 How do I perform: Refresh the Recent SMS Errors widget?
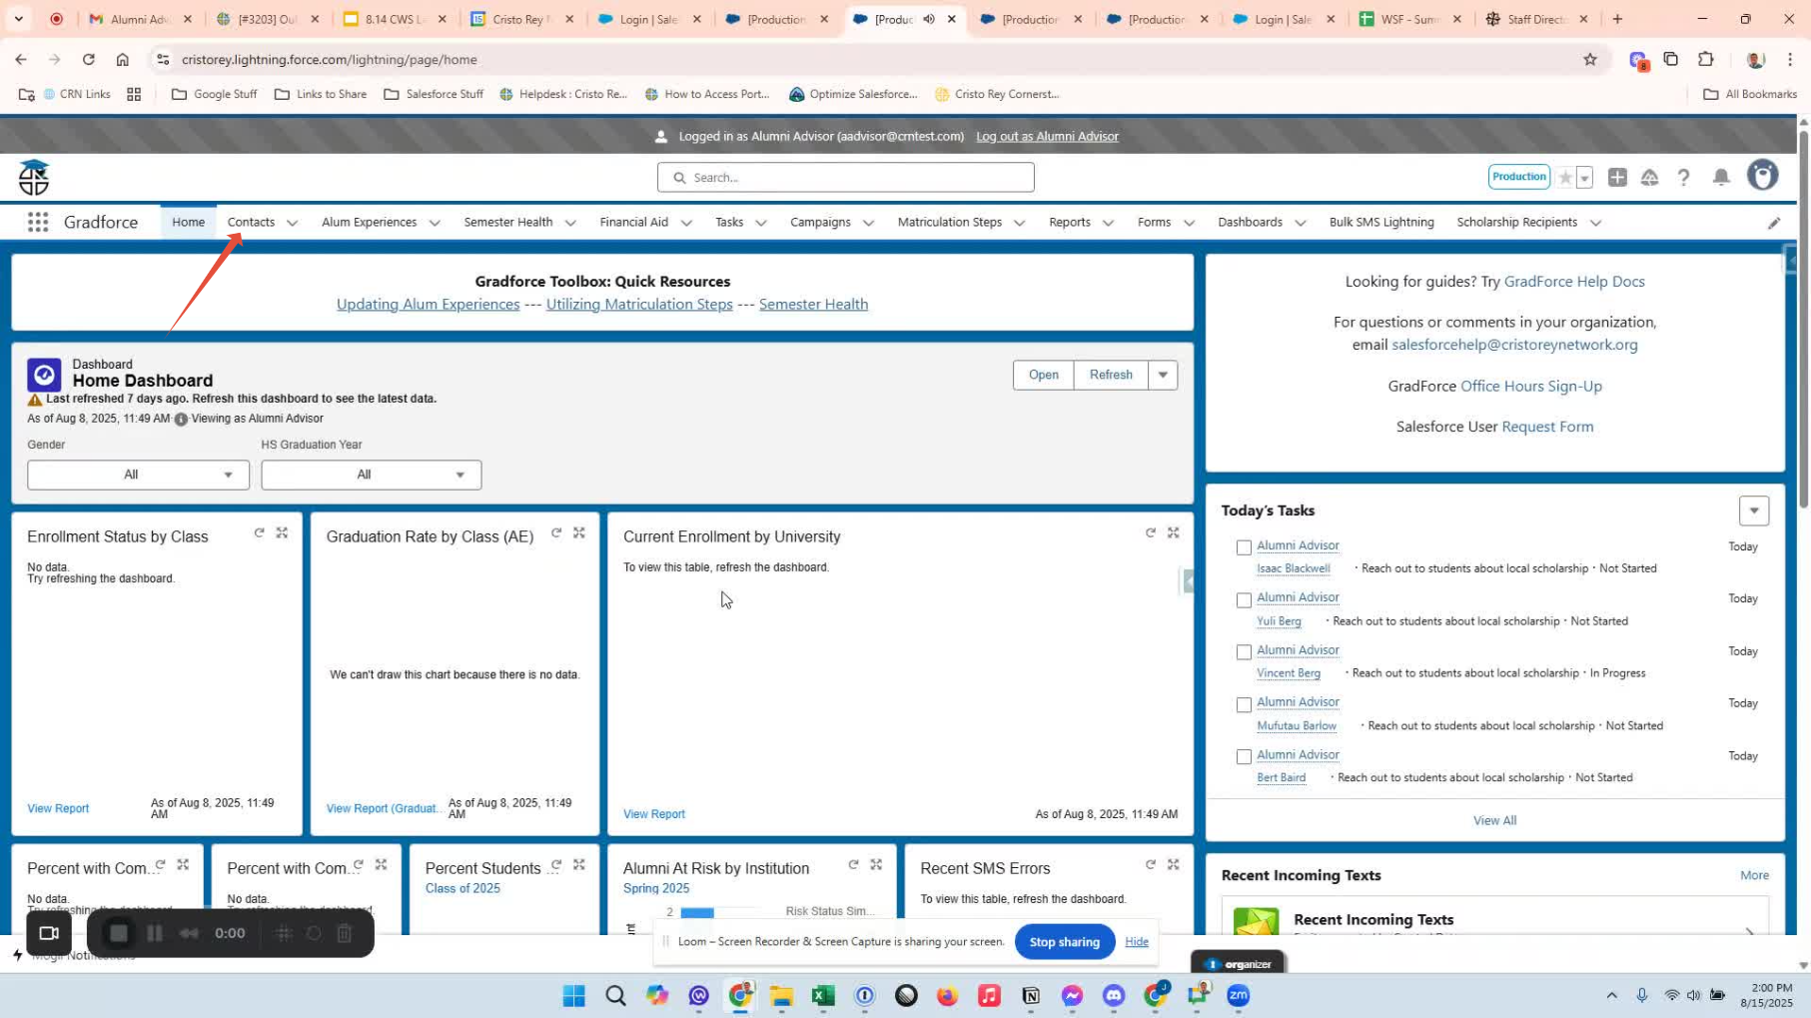1151,865
